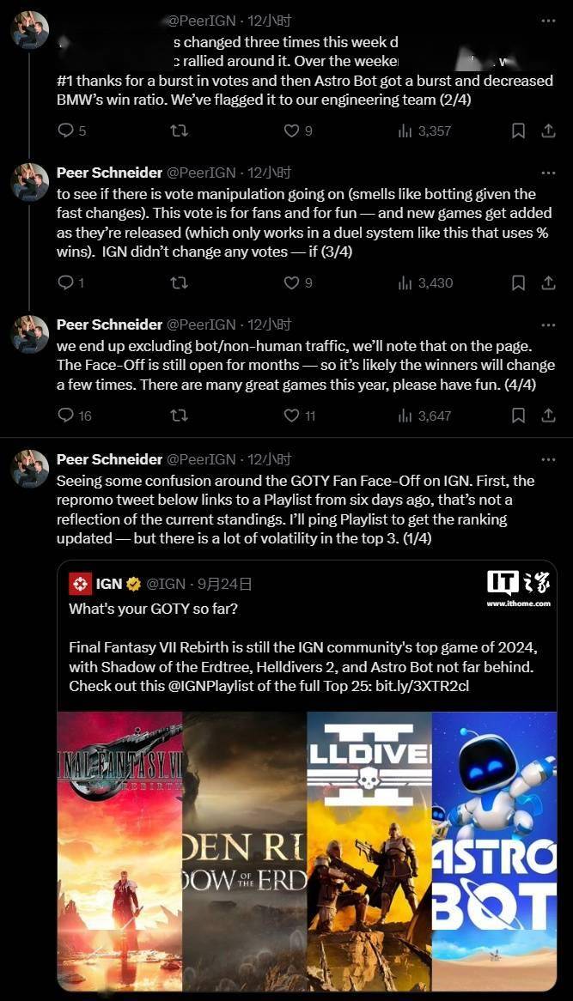The height and width of the screenshot is (1001, 573).
Task: Click Peer Schneider's avatar on (3/4) tweet
Action: [x=29, y=182]
